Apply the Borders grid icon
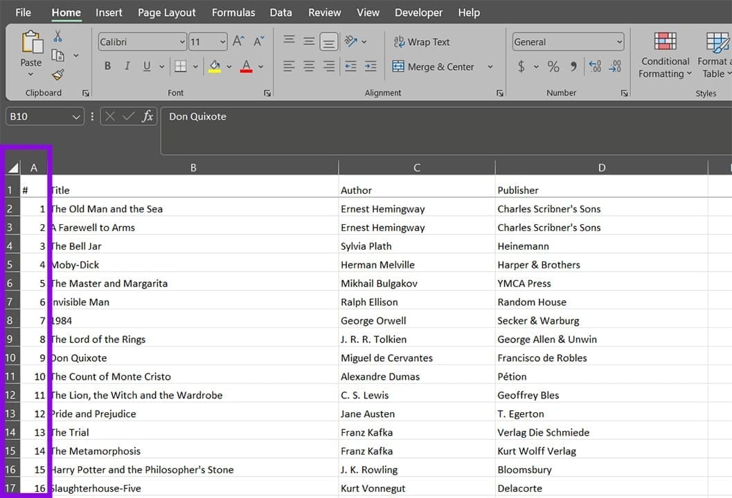 click(181, 66)
